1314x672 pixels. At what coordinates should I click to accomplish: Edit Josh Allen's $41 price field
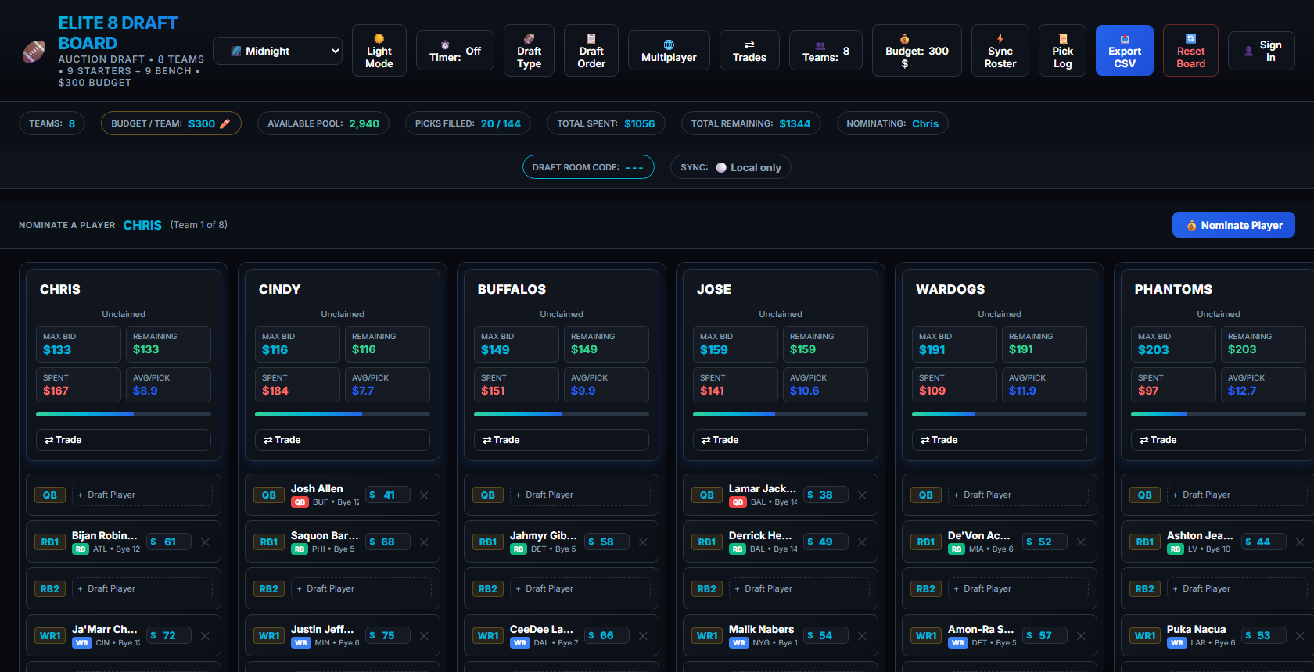(x=387, y=495)
